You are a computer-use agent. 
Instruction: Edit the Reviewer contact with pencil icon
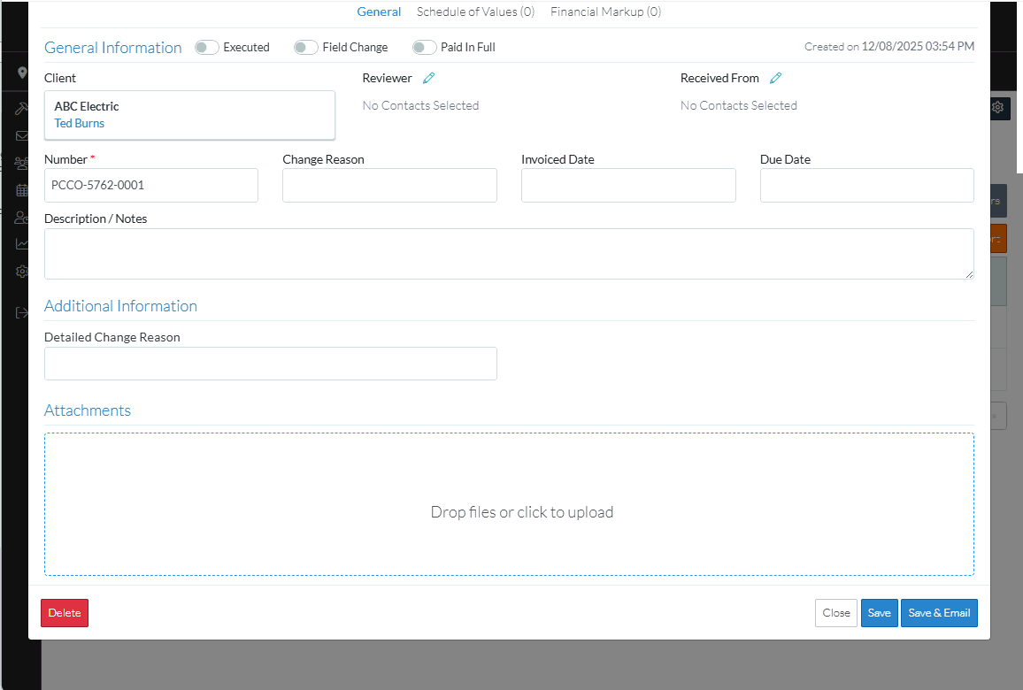pos(428,78)
